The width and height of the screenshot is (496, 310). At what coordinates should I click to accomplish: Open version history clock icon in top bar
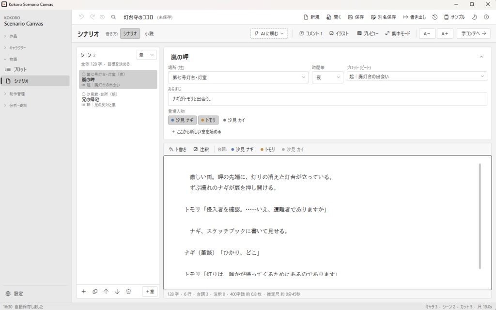(x=435, y=17)
